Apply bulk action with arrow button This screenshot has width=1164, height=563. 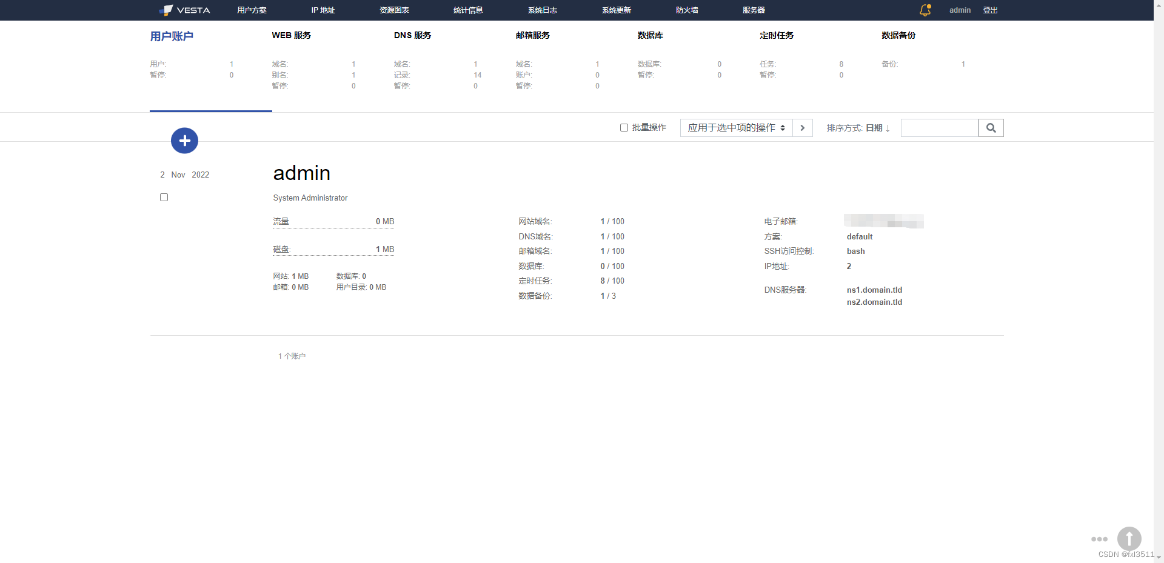click(x=803, y=128)
